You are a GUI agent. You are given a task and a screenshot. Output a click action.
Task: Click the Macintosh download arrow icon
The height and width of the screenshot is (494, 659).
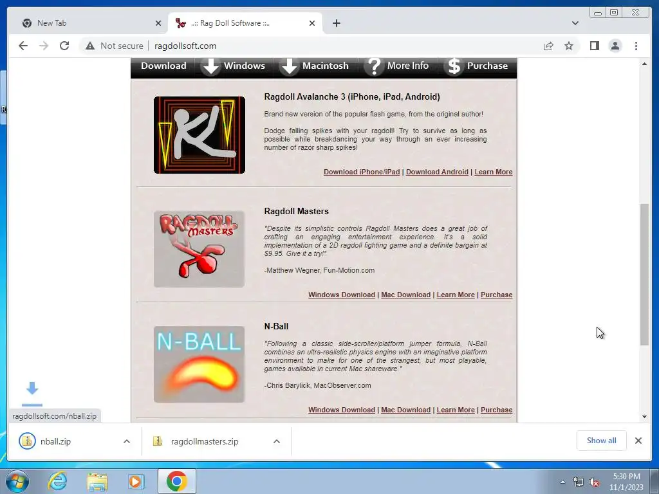coord(289,67)
